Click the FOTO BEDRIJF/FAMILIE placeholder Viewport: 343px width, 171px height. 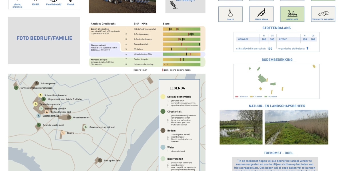coord(44,37)
